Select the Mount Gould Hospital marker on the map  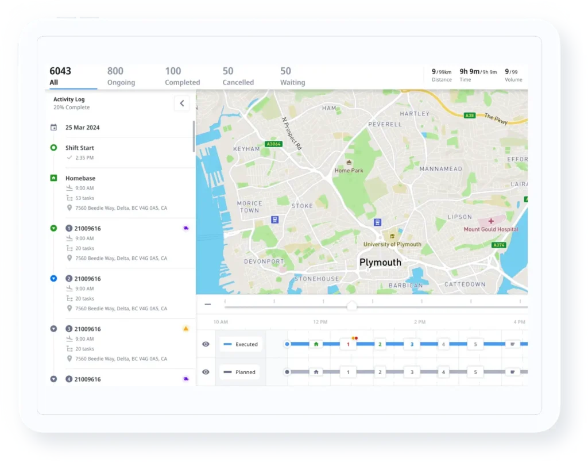[x=492, y=221]
